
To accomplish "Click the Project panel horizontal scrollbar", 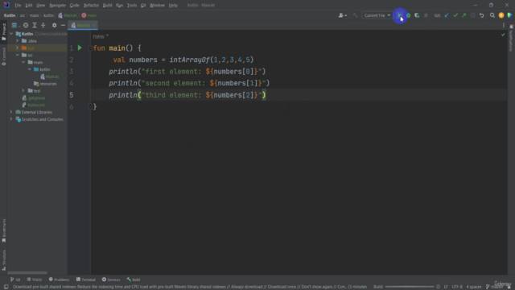I will (x=27, y=272).
